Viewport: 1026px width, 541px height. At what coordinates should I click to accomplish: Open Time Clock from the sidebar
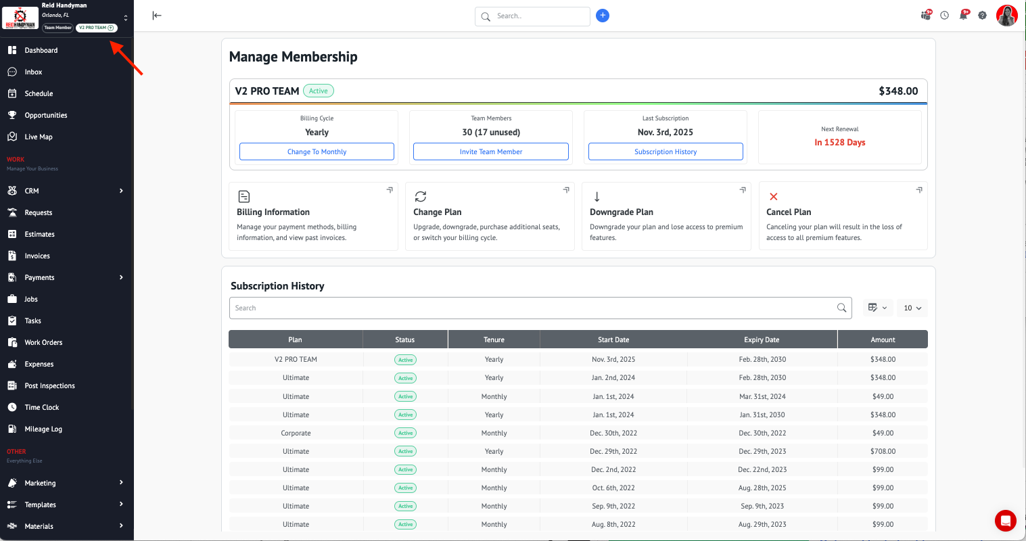(42, 407)
